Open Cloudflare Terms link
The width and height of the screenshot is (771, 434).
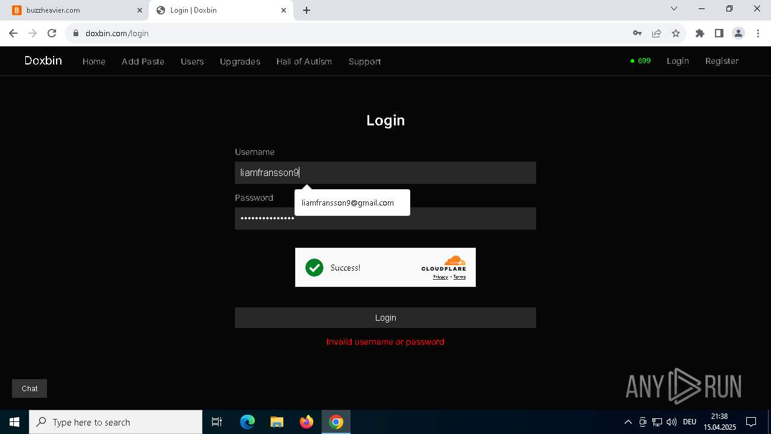tap(460, 277)
